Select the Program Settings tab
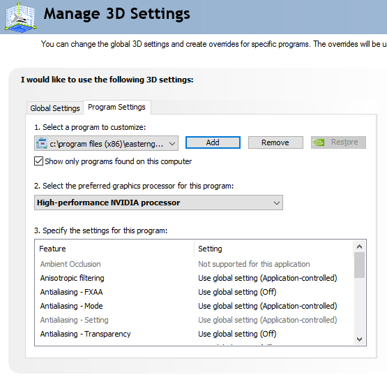387x382 pixels. pyautogui.click(x=116, y=107)
